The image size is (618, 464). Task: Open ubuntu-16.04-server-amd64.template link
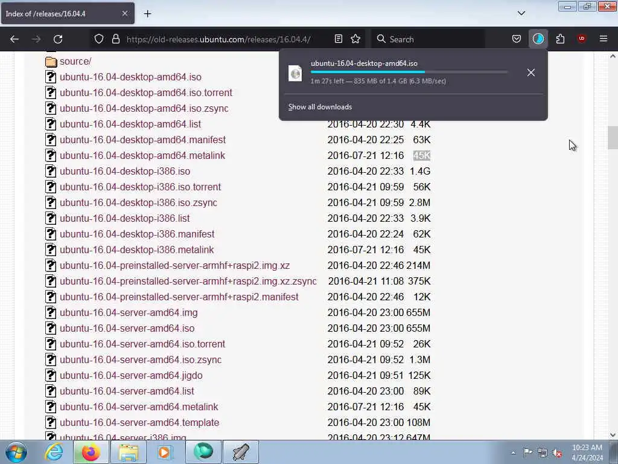tap(139, 422)
